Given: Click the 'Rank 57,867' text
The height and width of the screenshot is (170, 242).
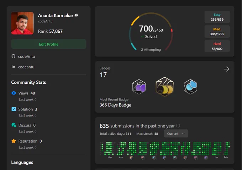Looking at the screenshot, I should tap(50, 31).
